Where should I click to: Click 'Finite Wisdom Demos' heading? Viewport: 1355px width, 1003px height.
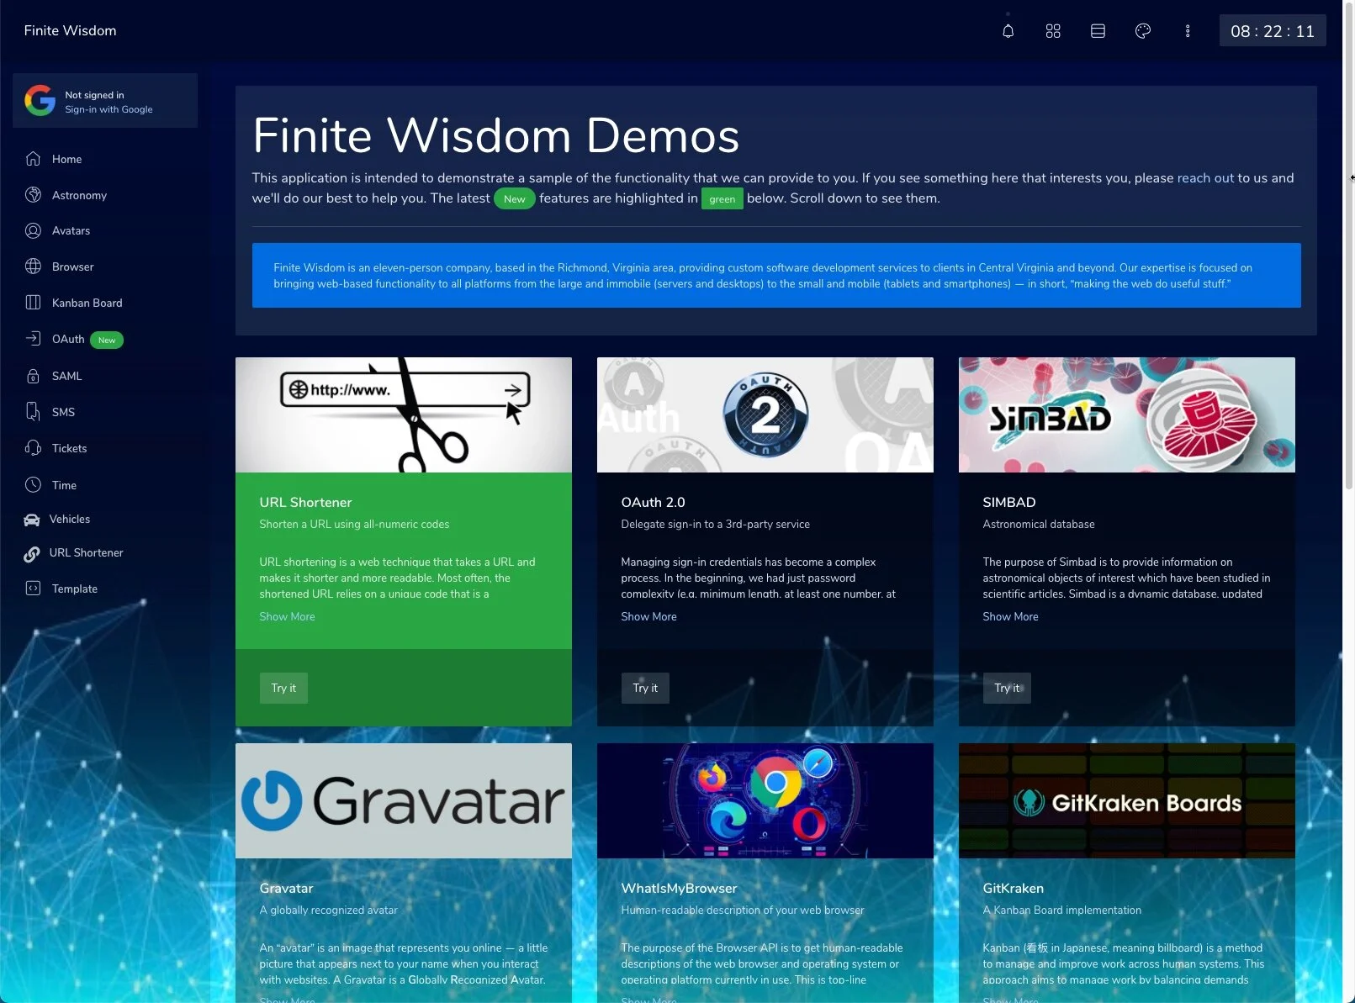pyautogui.click(x=495, y=135)
